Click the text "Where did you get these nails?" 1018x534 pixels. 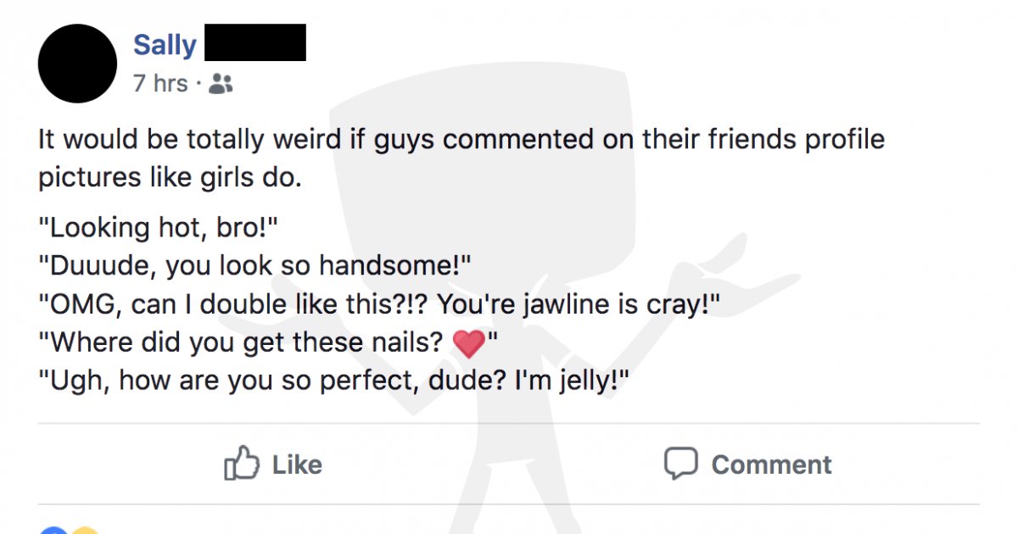242,343
